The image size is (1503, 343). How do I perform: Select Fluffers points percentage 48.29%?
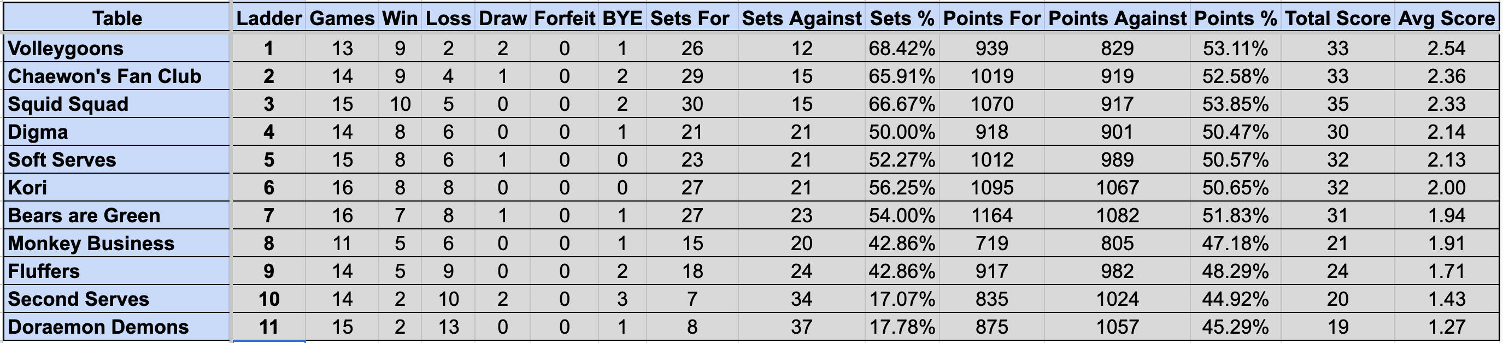click(x=1235, y=271)
